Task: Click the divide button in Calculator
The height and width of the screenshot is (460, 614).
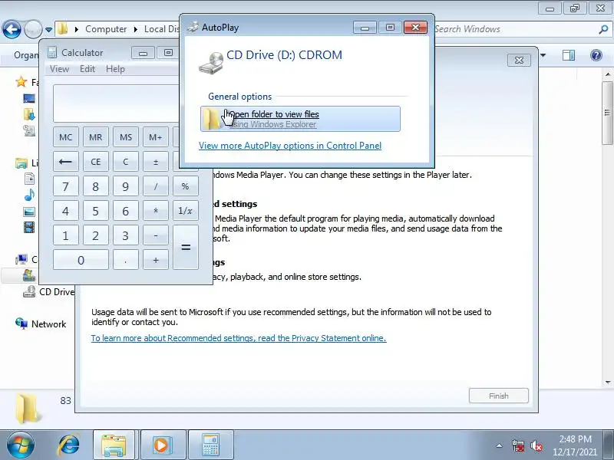Action: pyautogui.click(x=156, y=186)
